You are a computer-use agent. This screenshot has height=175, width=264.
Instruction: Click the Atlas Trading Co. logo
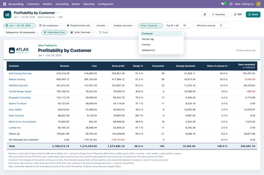tap(19, 50)
